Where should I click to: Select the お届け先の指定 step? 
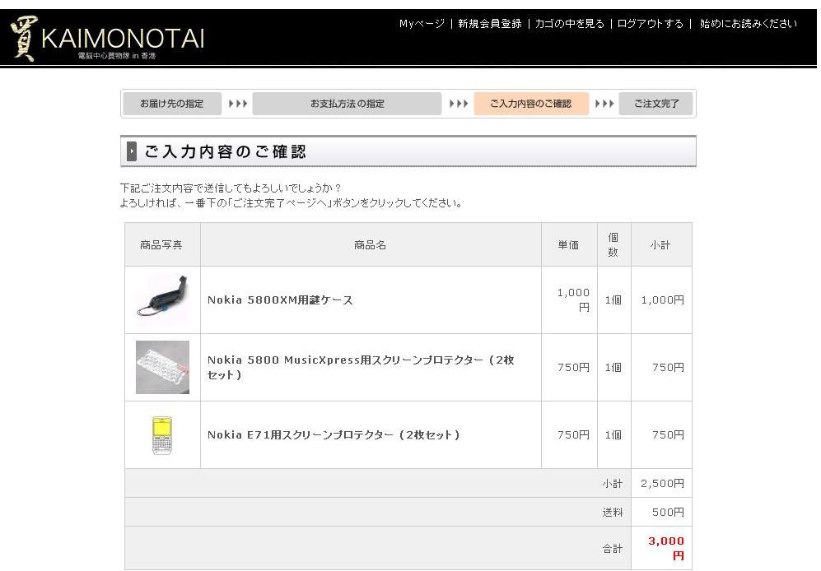pyautogui.click(x=172, y=104)
